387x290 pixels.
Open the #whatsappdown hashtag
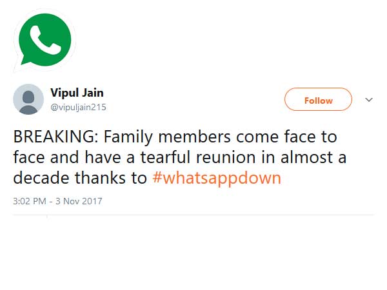tap(217, 178)
